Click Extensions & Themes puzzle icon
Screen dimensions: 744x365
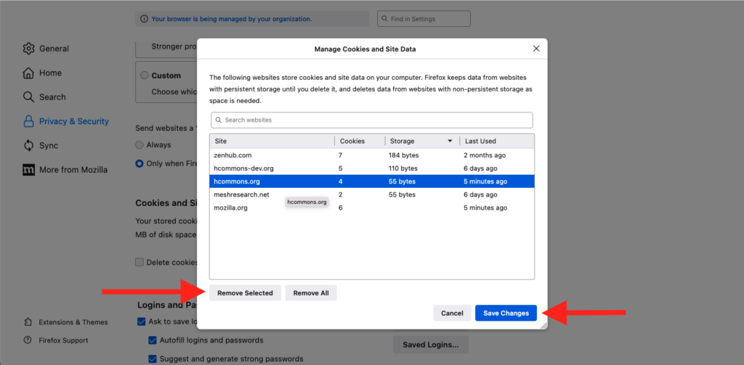coord(28,322)
